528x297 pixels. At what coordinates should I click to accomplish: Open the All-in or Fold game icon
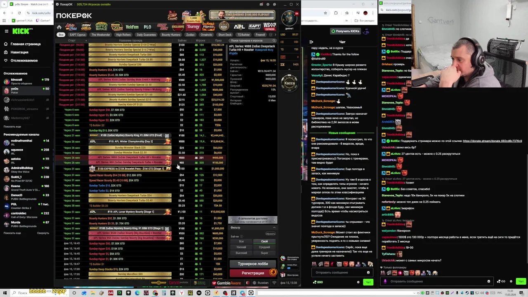point(71,27)
